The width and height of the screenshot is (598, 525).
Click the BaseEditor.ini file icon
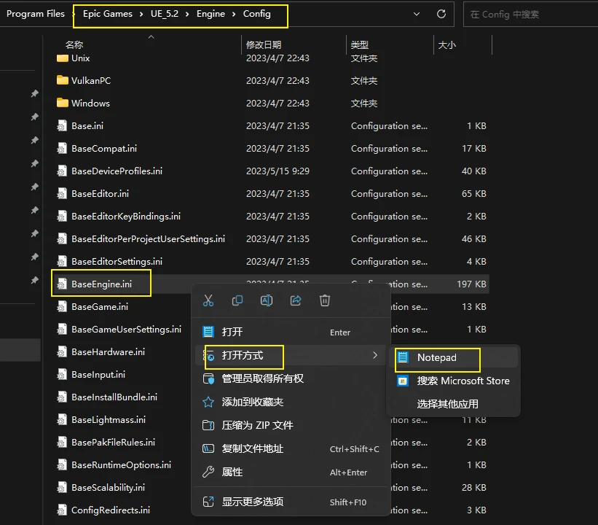pos(62,193)
